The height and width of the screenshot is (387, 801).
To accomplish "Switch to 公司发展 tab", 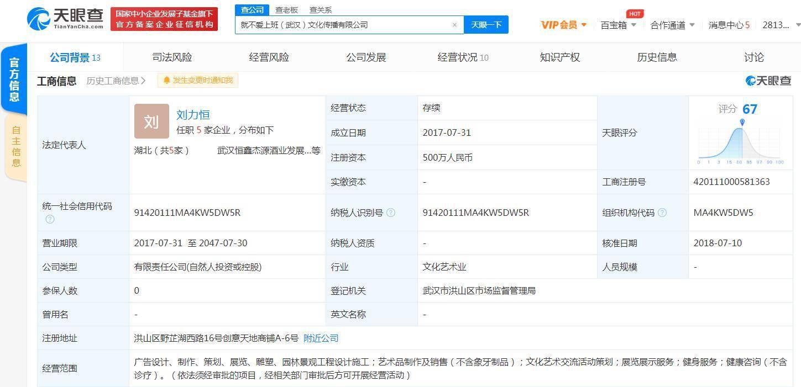I will click(x=366, y=57).
